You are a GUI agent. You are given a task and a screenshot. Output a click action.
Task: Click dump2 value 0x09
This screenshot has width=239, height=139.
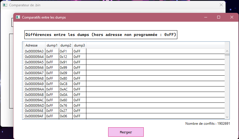(63, 73)
